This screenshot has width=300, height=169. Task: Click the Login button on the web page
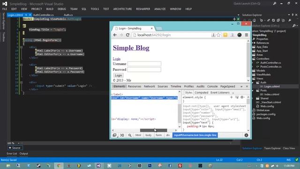(x=118, y=75)
